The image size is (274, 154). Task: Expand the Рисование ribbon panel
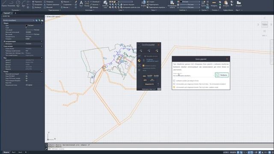click(16, 10)
